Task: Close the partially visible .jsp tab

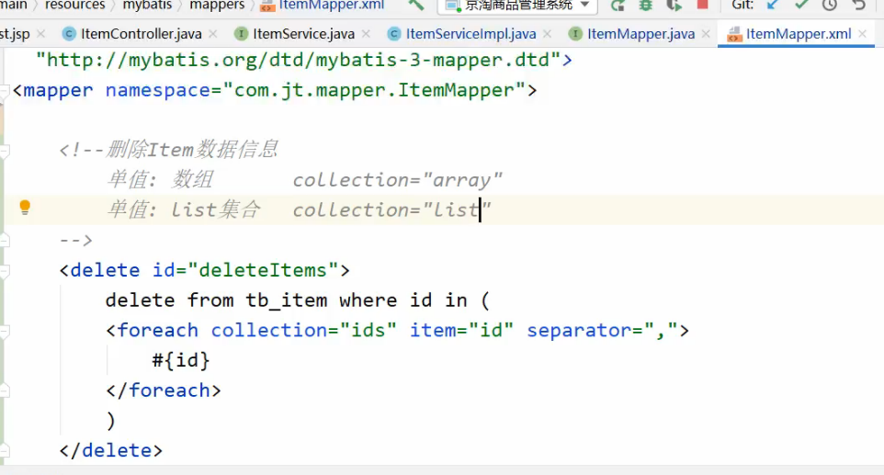Action: point(41,34)
